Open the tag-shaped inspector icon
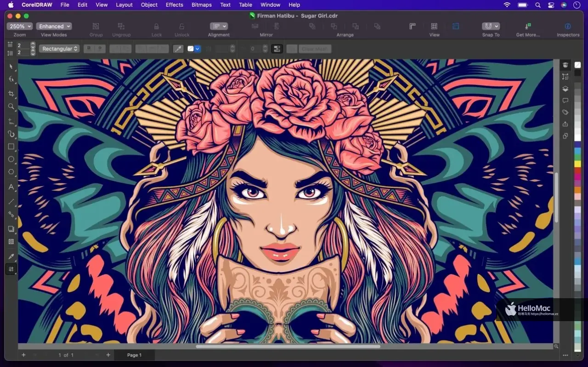The width and height of the screenshot is (588, 367). (x=565, y=112)
